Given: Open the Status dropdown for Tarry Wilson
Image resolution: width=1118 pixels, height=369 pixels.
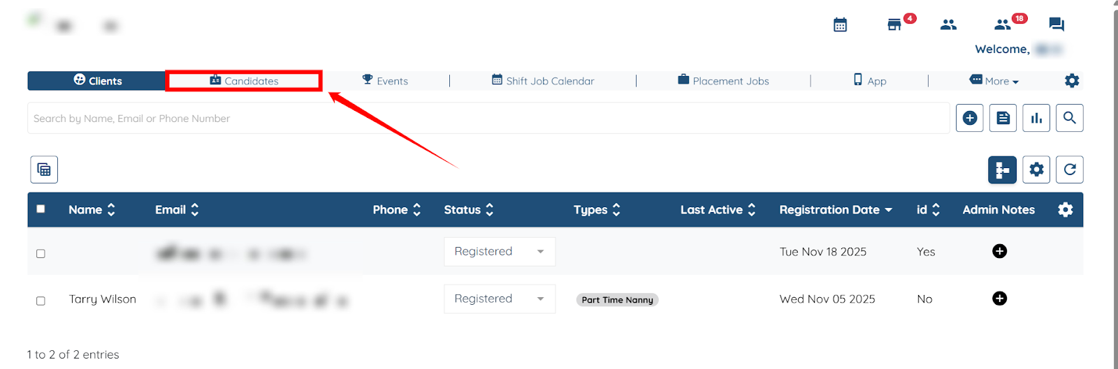Looking at the screenshot, I should [x=500, y=299].
